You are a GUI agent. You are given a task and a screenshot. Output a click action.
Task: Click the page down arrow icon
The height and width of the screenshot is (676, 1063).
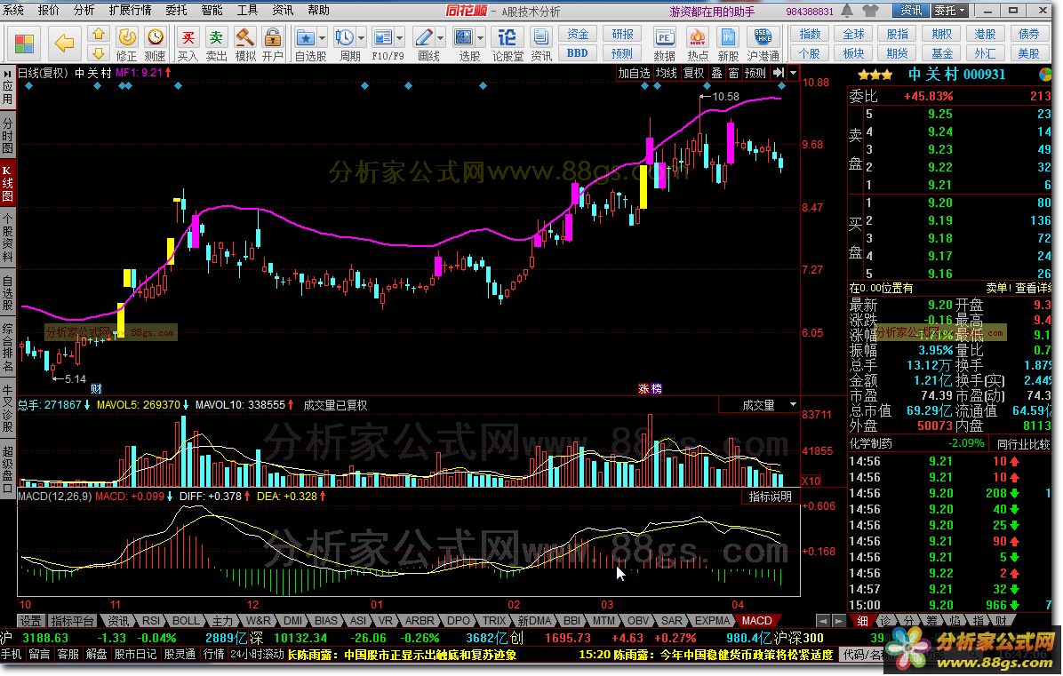click(99, 52)
